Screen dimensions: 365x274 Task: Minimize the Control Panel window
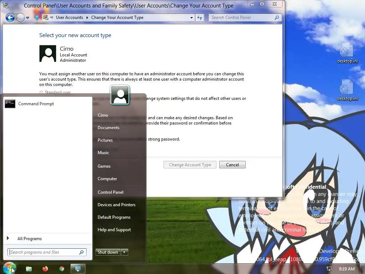[252, 4]
